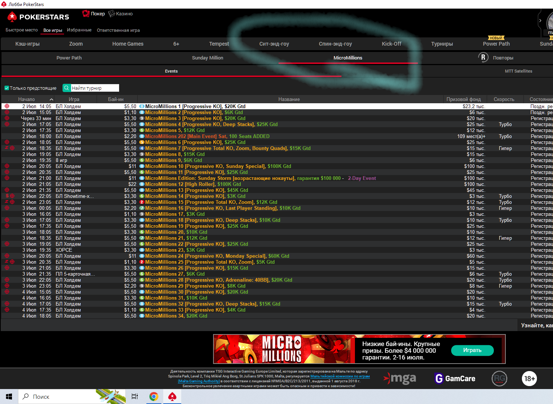Click the GamCare logo

(x=455, y=379)
